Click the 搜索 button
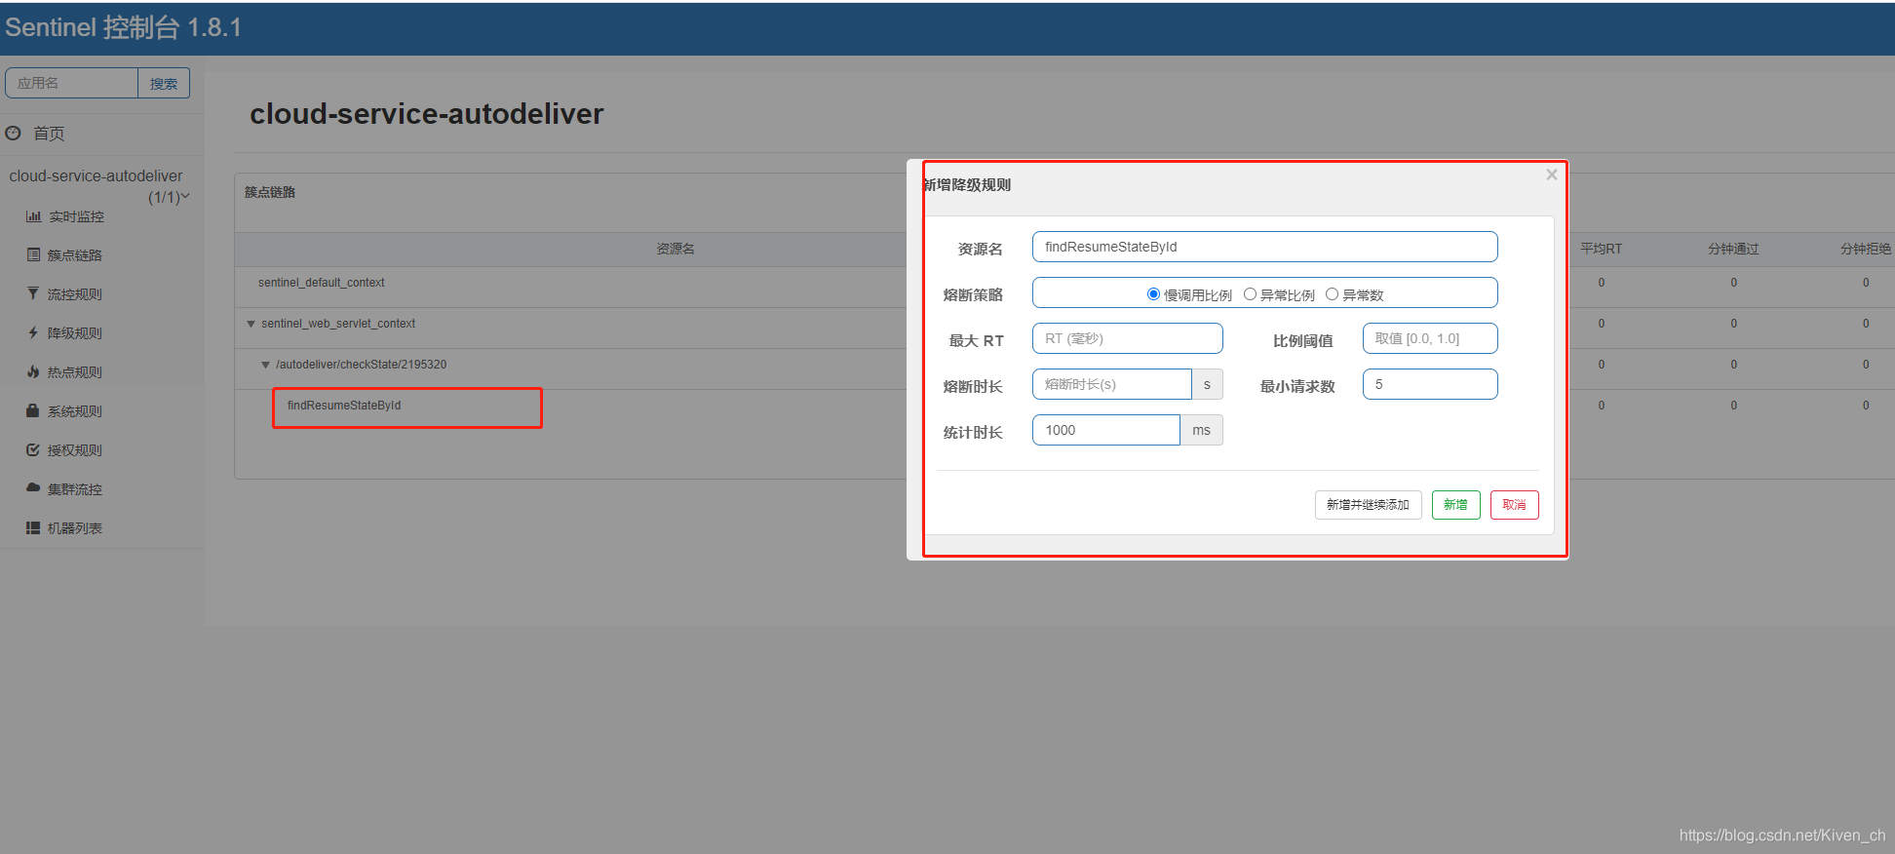This screenshot has height=854, width=1895. 164,83
